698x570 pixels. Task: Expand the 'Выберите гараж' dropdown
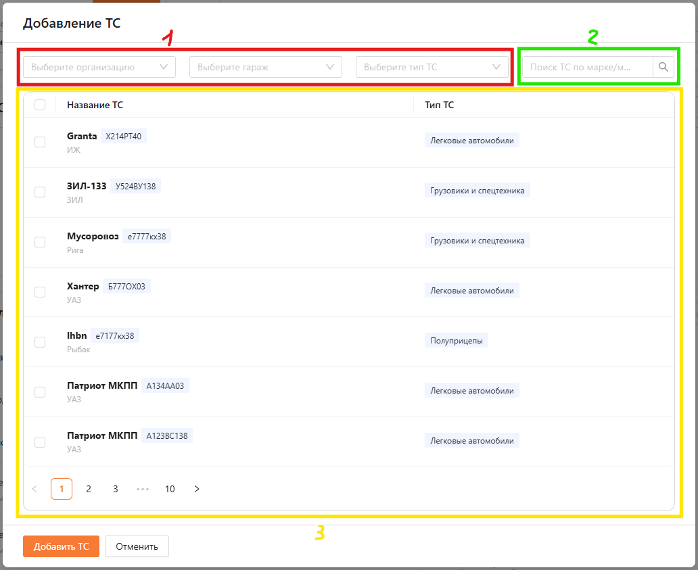point(266,67)
